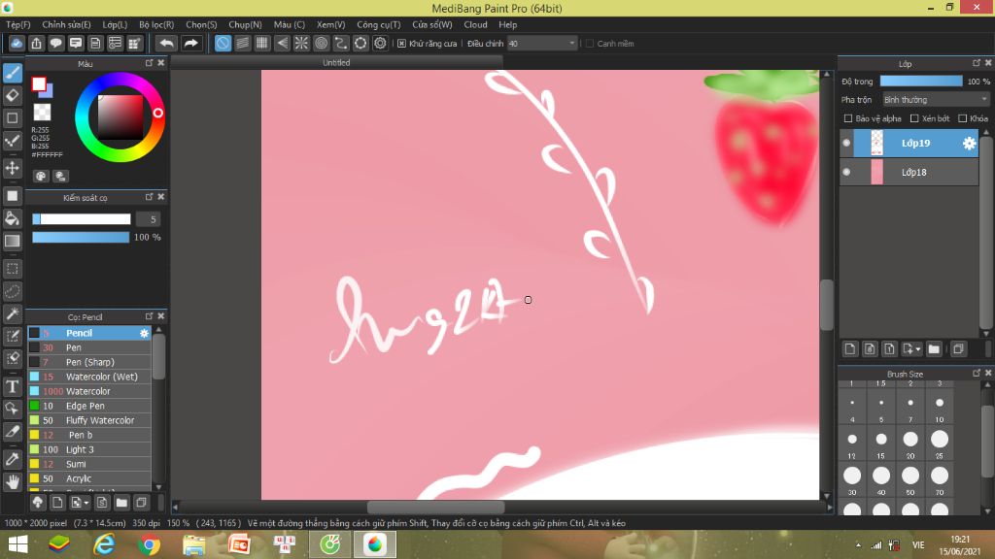Select the Fluffy Watercolor brush
Screen dimensions: 995x559
point(89,421)
